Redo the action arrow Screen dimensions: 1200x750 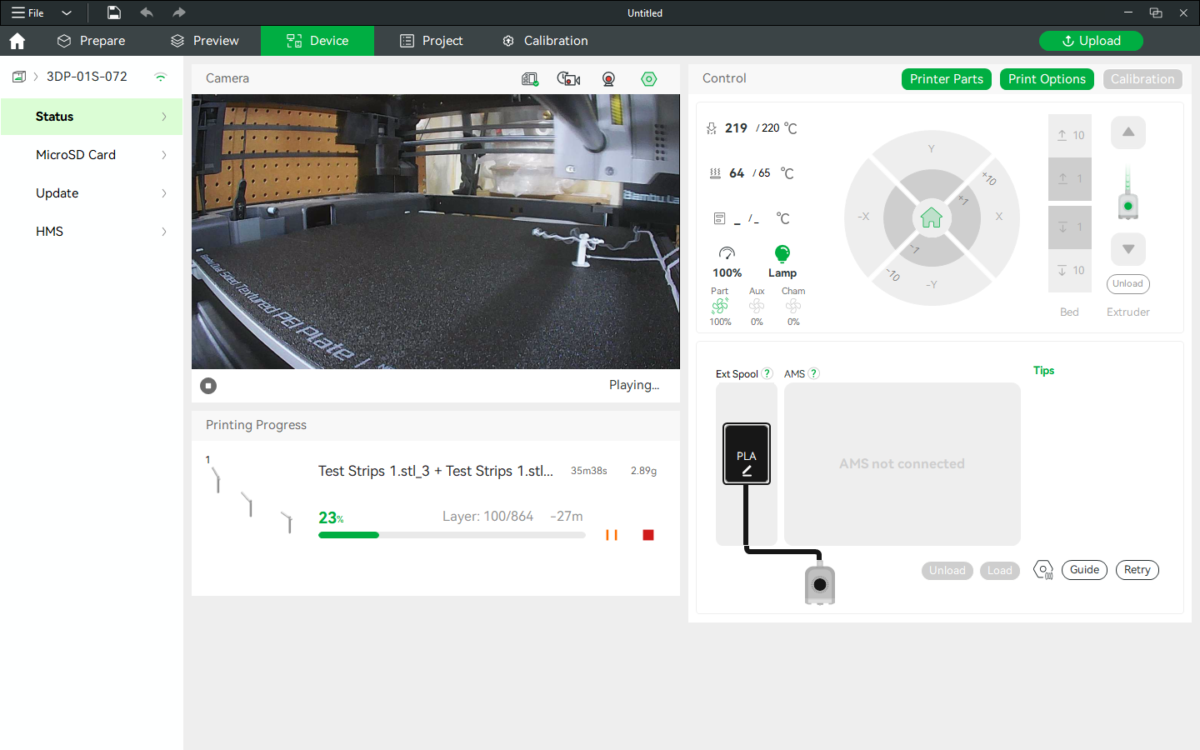pyautogui.click(x=178, y=12)
